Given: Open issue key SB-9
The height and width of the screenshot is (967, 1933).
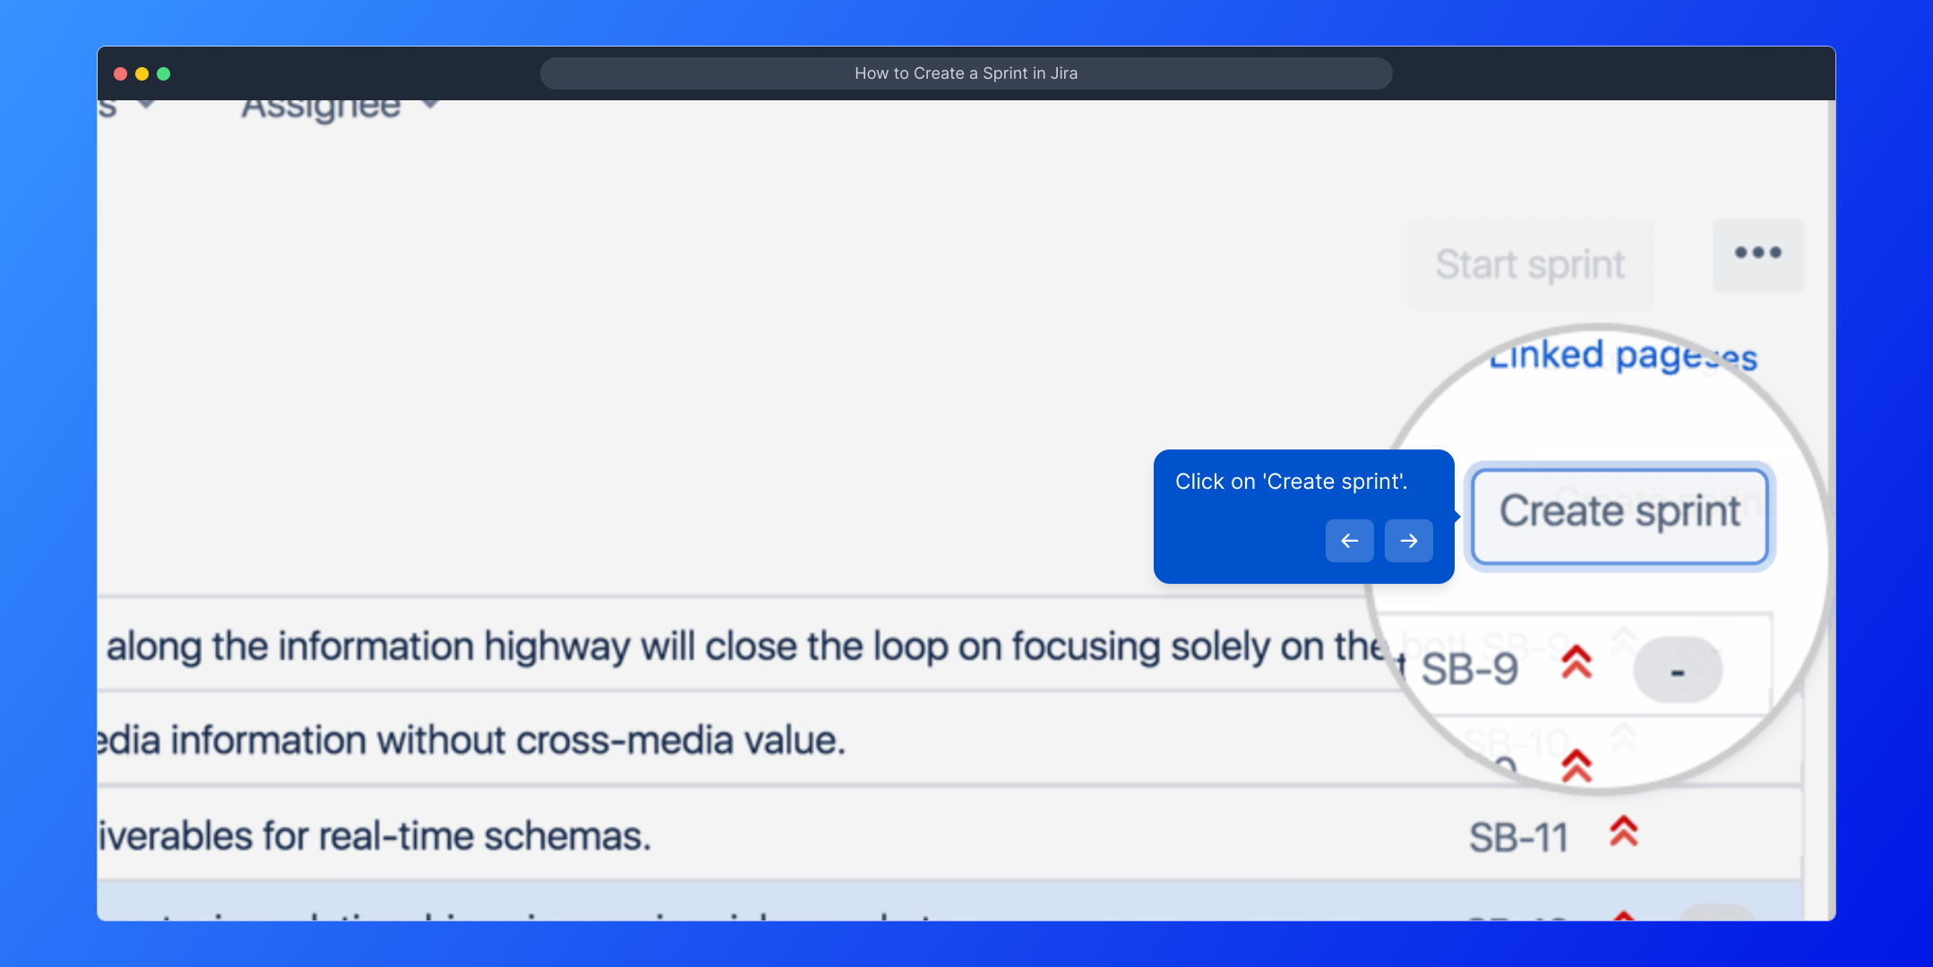Looking at the screenshot, I should [x=1469, y=670].
